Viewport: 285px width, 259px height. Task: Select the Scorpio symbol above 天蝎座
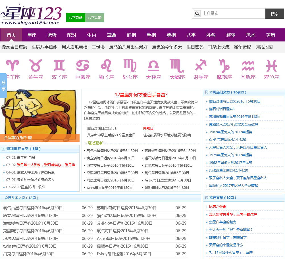click(x=177, y=65)
